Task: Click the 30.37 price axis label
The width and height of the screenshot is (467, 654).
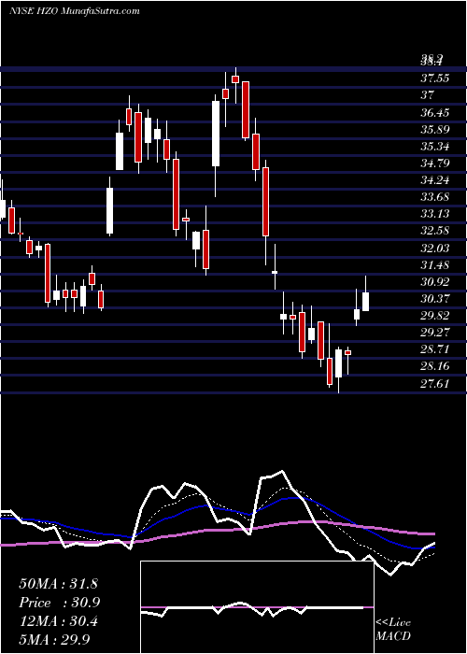Action: 435,299
